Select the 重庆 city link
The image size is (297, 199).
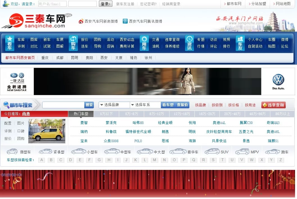pyautogui.click(x=45, y=58)
